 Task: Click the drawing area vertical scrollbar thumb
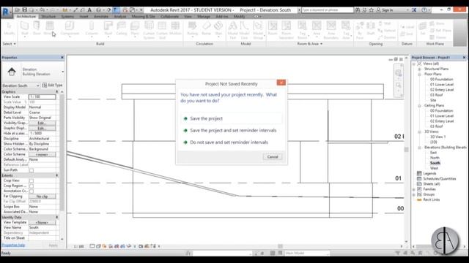[406, 149]
